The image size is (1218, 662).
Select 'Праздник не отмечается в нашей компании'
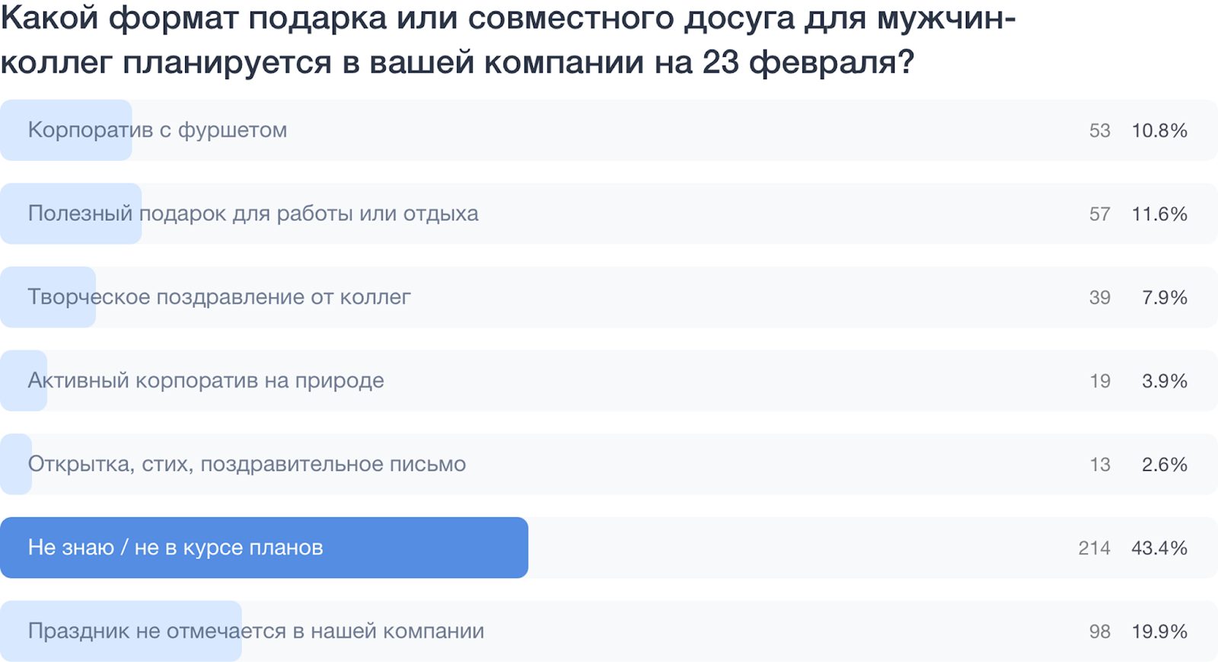pyautogui.click(x=304, y=631)
